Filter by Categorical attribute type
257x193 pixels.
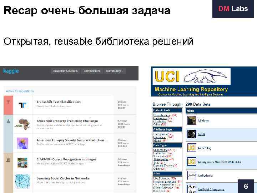click(x=160, y=134)
